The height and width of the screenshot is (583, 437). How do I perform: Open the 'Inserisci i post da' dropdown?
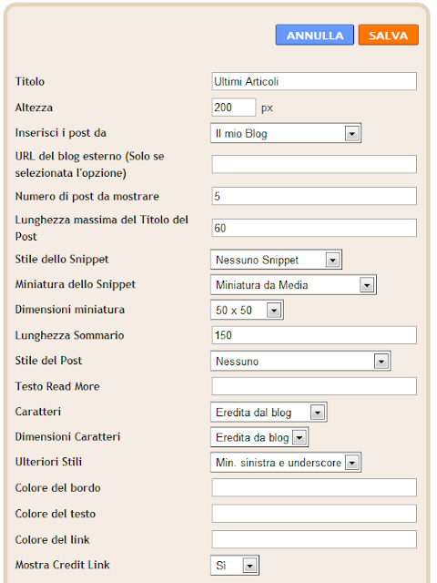[x=286, y=133]
